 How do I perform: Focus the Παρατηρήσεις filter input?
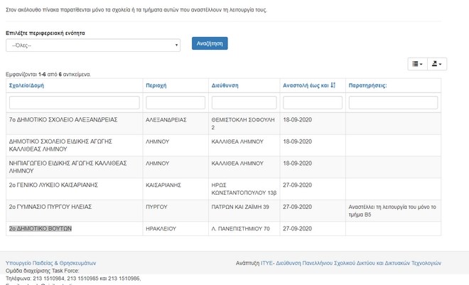393,103
